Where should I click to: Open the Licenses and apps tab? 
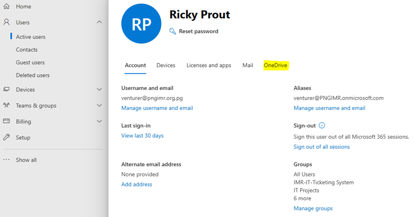pyautogui.click(x=209, y=66)
